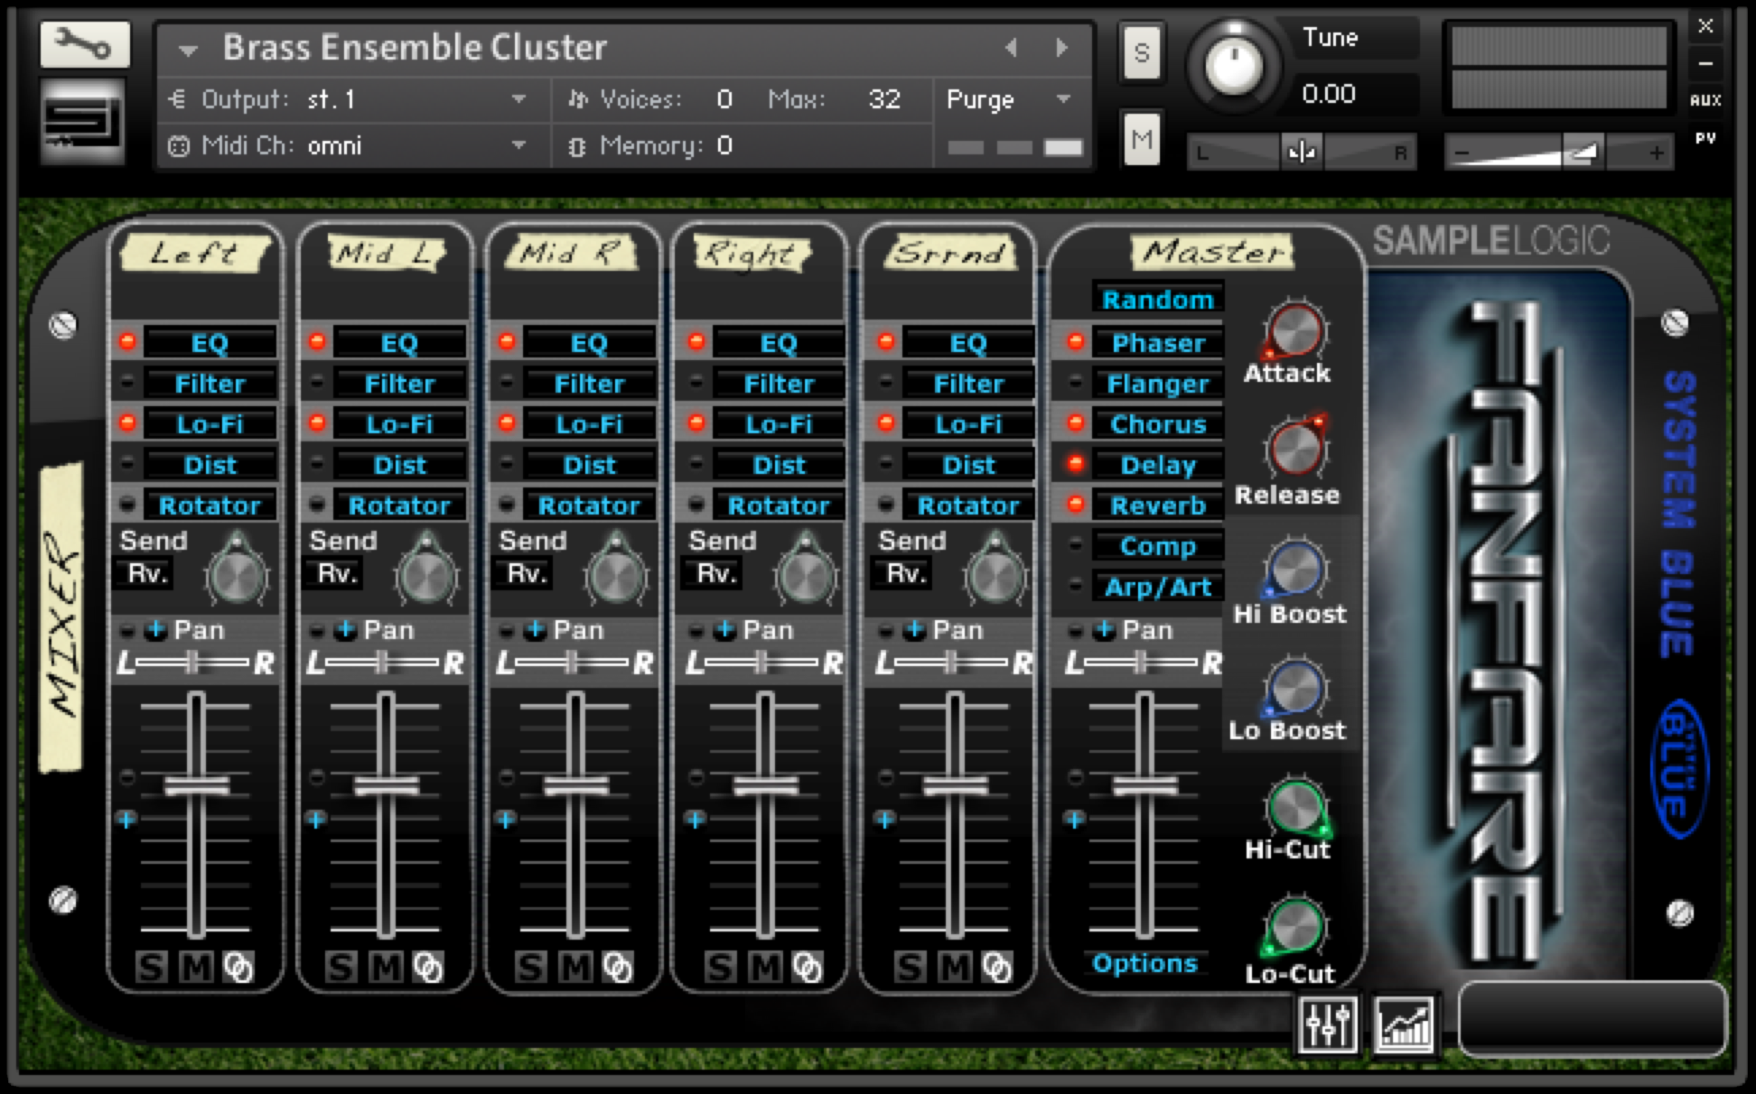
Task: Open the wrench instrument edit icon
Action: (x=85, y=44)
